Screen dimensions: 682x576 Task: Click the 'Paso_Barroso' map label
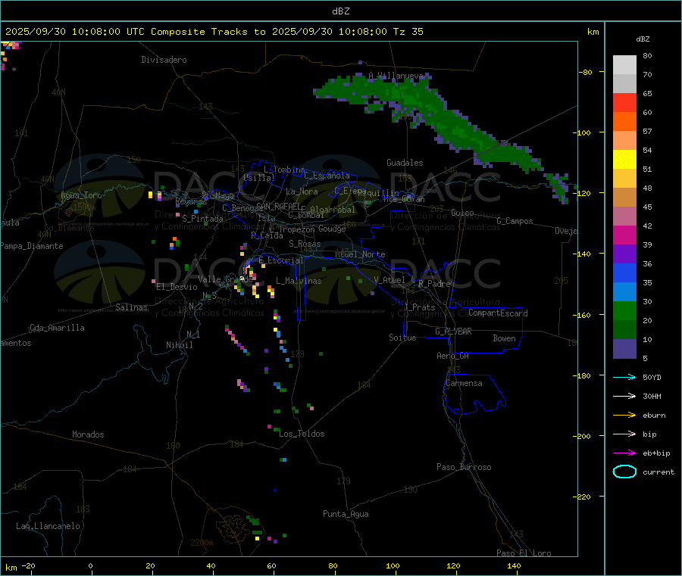(x=464, y=467)
